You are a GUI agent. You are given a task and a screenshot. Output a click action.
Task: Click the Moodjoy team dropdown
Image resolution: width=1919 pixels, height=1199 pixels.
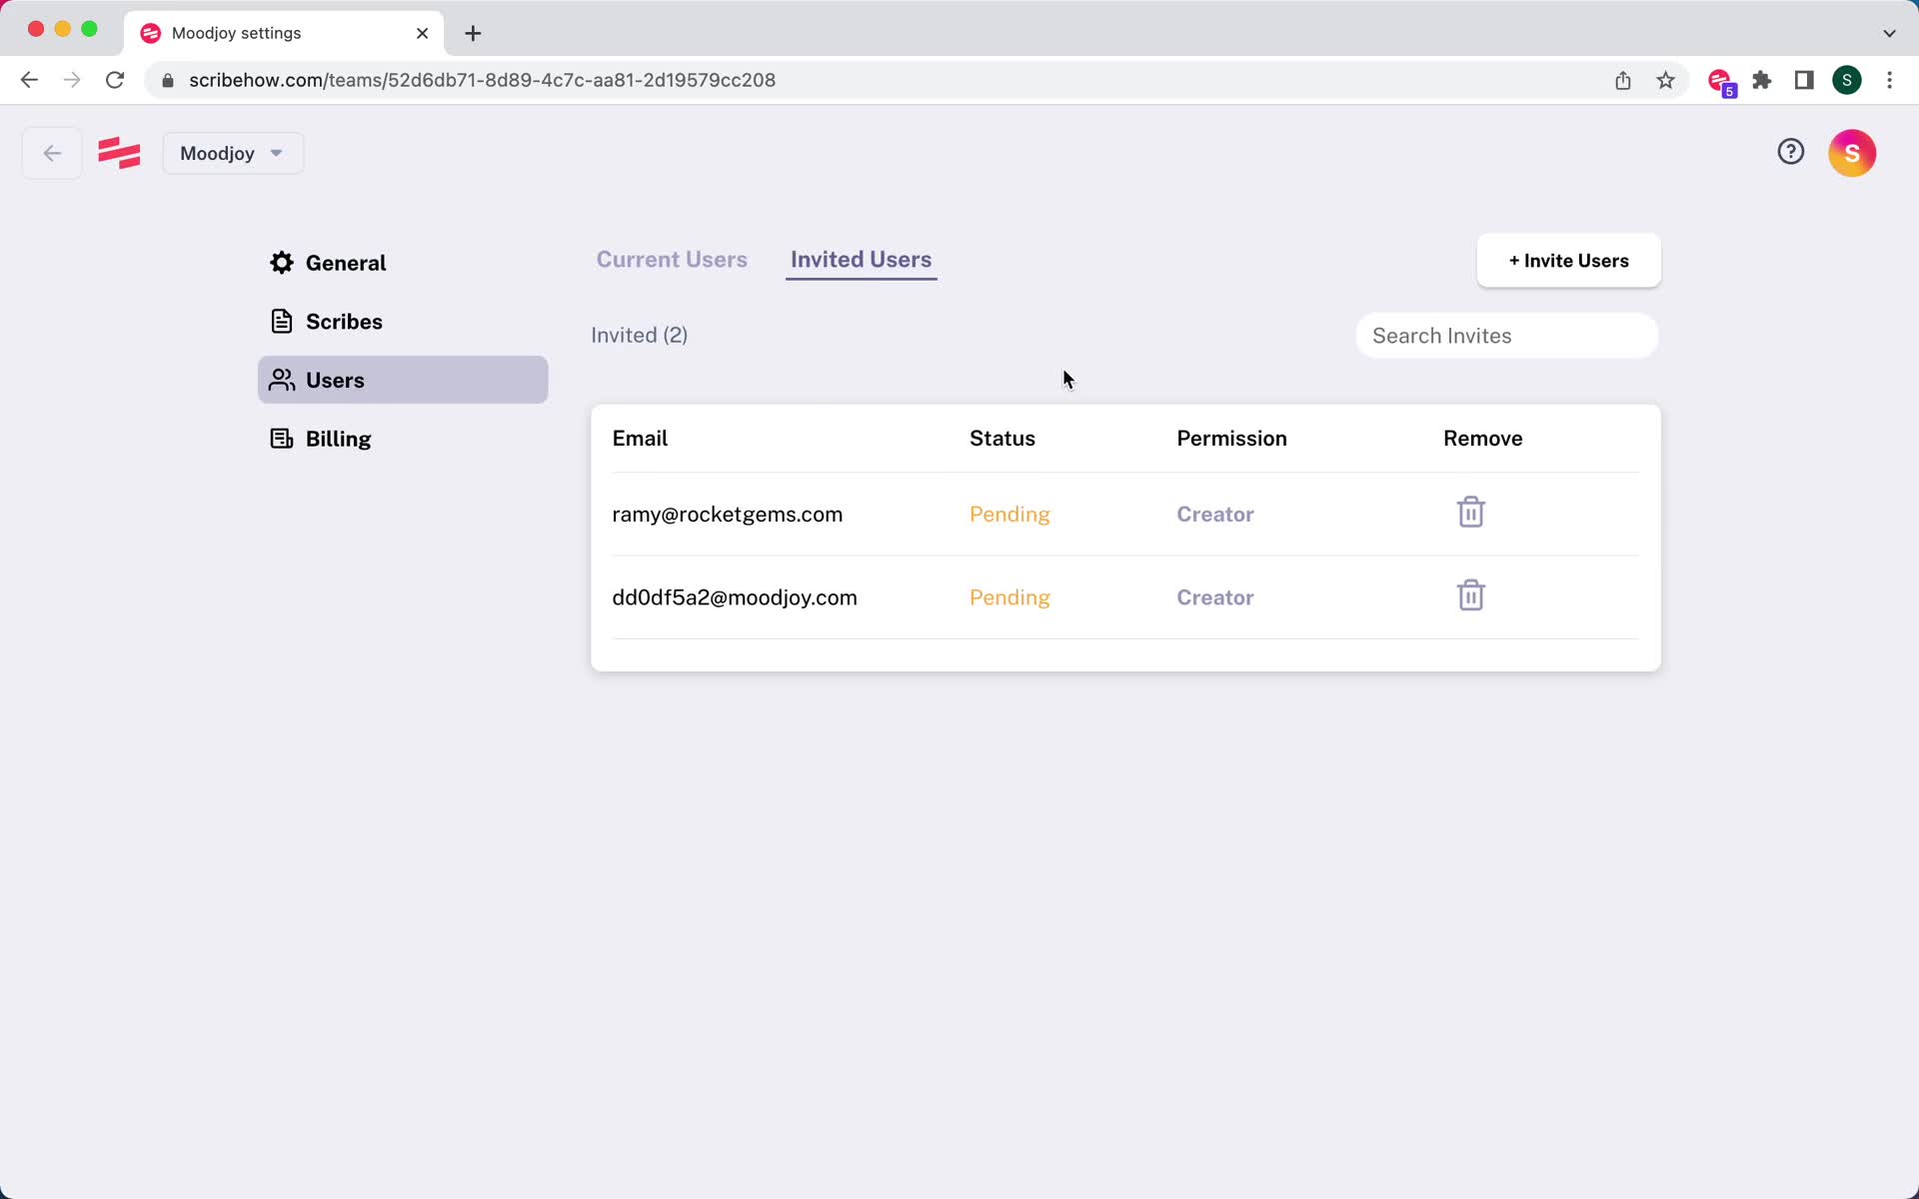(229, 152)
